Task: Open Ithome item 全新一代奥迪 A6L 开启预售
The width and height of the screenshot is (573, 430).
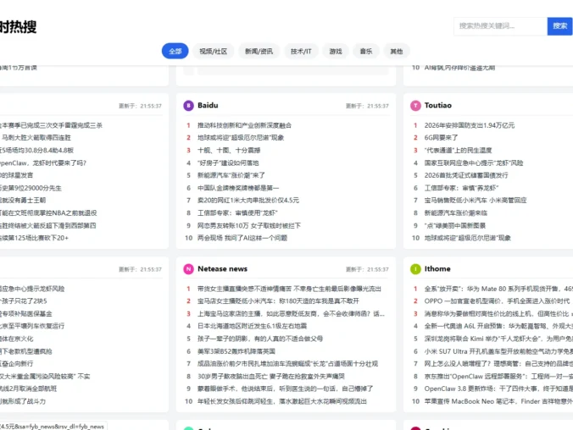Action: tap(498, 326)
